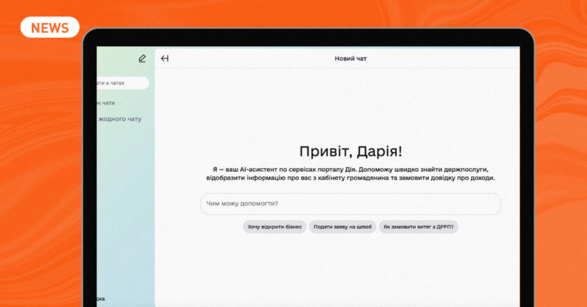Select 'Подати заяву на шлюб' suggestion
This screenshot has width=587, height=307.
pos(342,227)
